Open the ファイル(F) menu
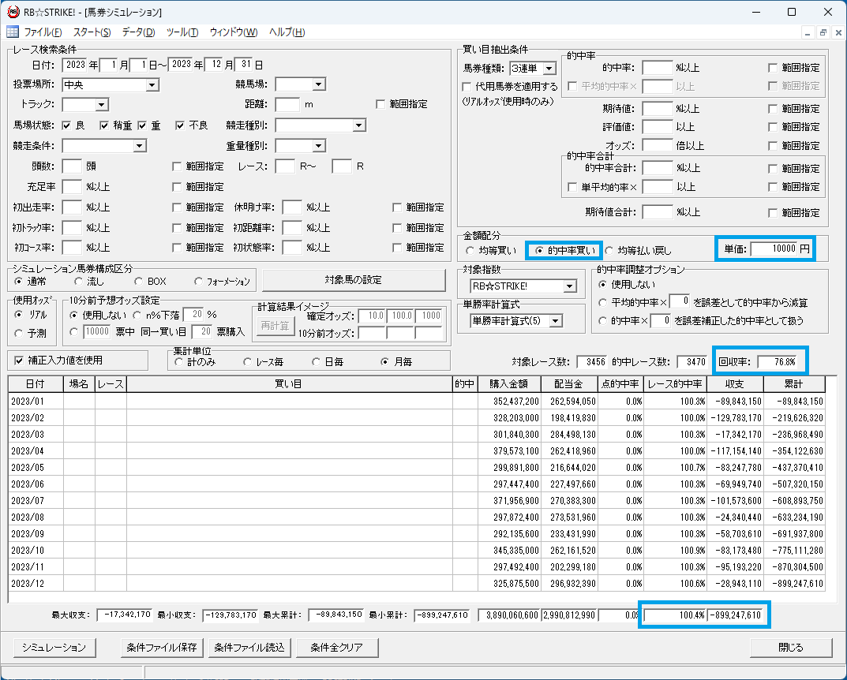The image size is (847, 680). (x=43, y=32)
